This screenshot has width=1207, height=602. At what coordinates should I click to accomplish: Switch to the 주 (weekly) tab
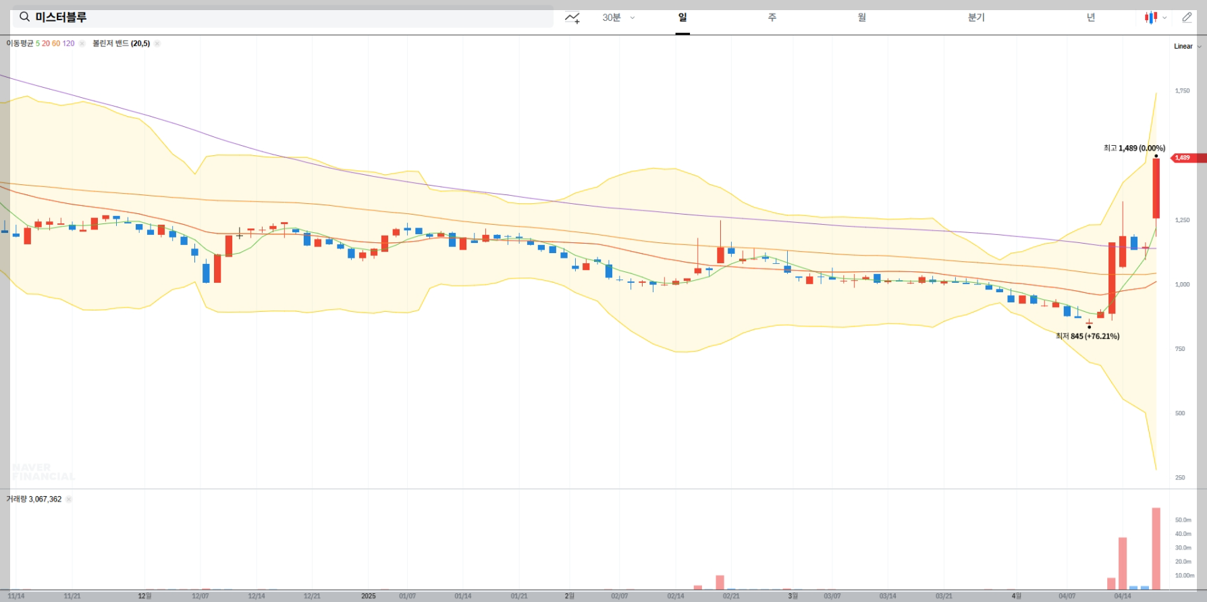(772, 18)
